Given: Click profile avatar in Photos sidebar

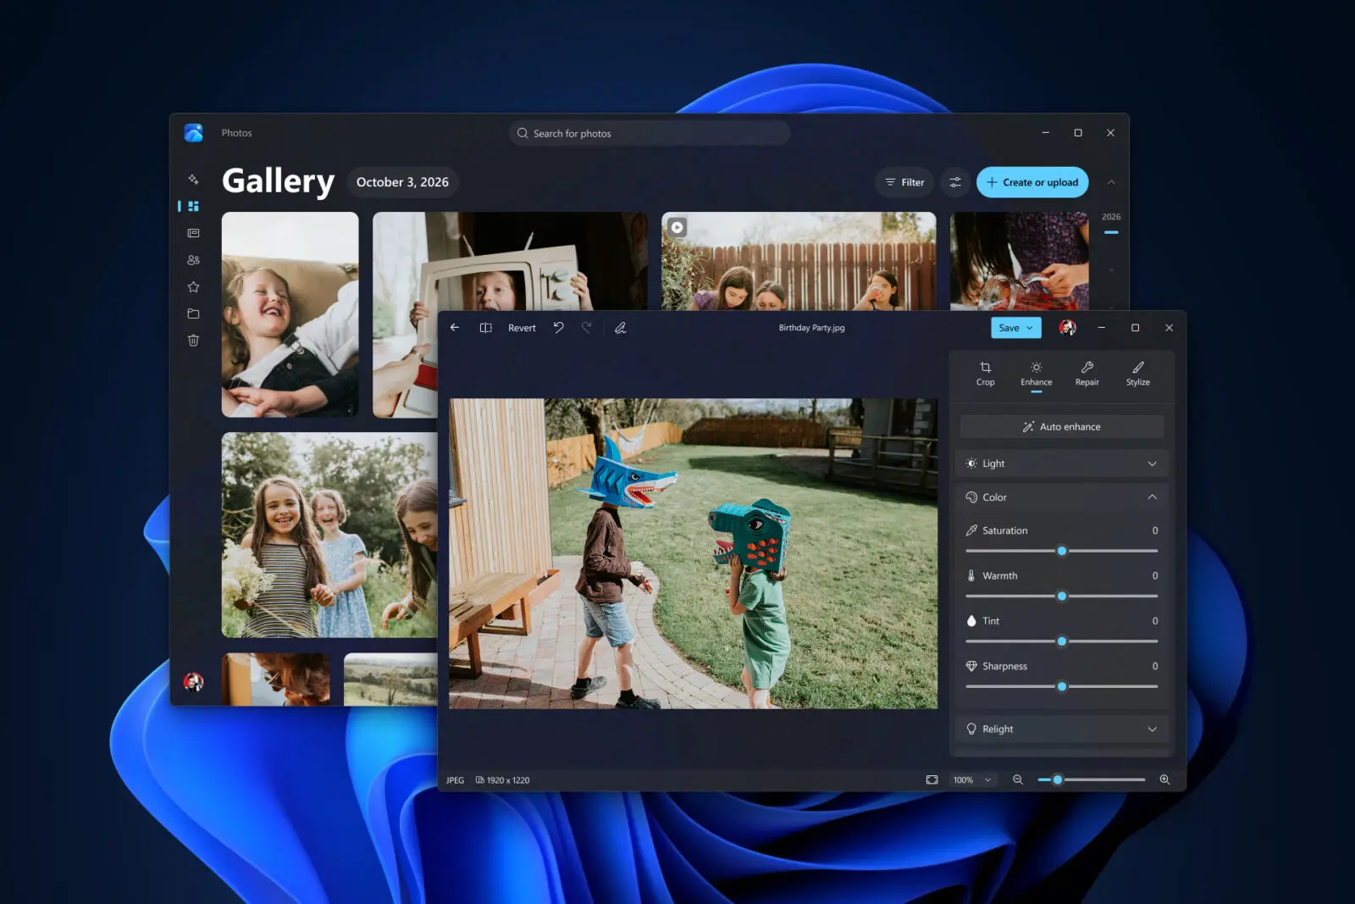Looking at the screenshot, I should pos(193,681).
